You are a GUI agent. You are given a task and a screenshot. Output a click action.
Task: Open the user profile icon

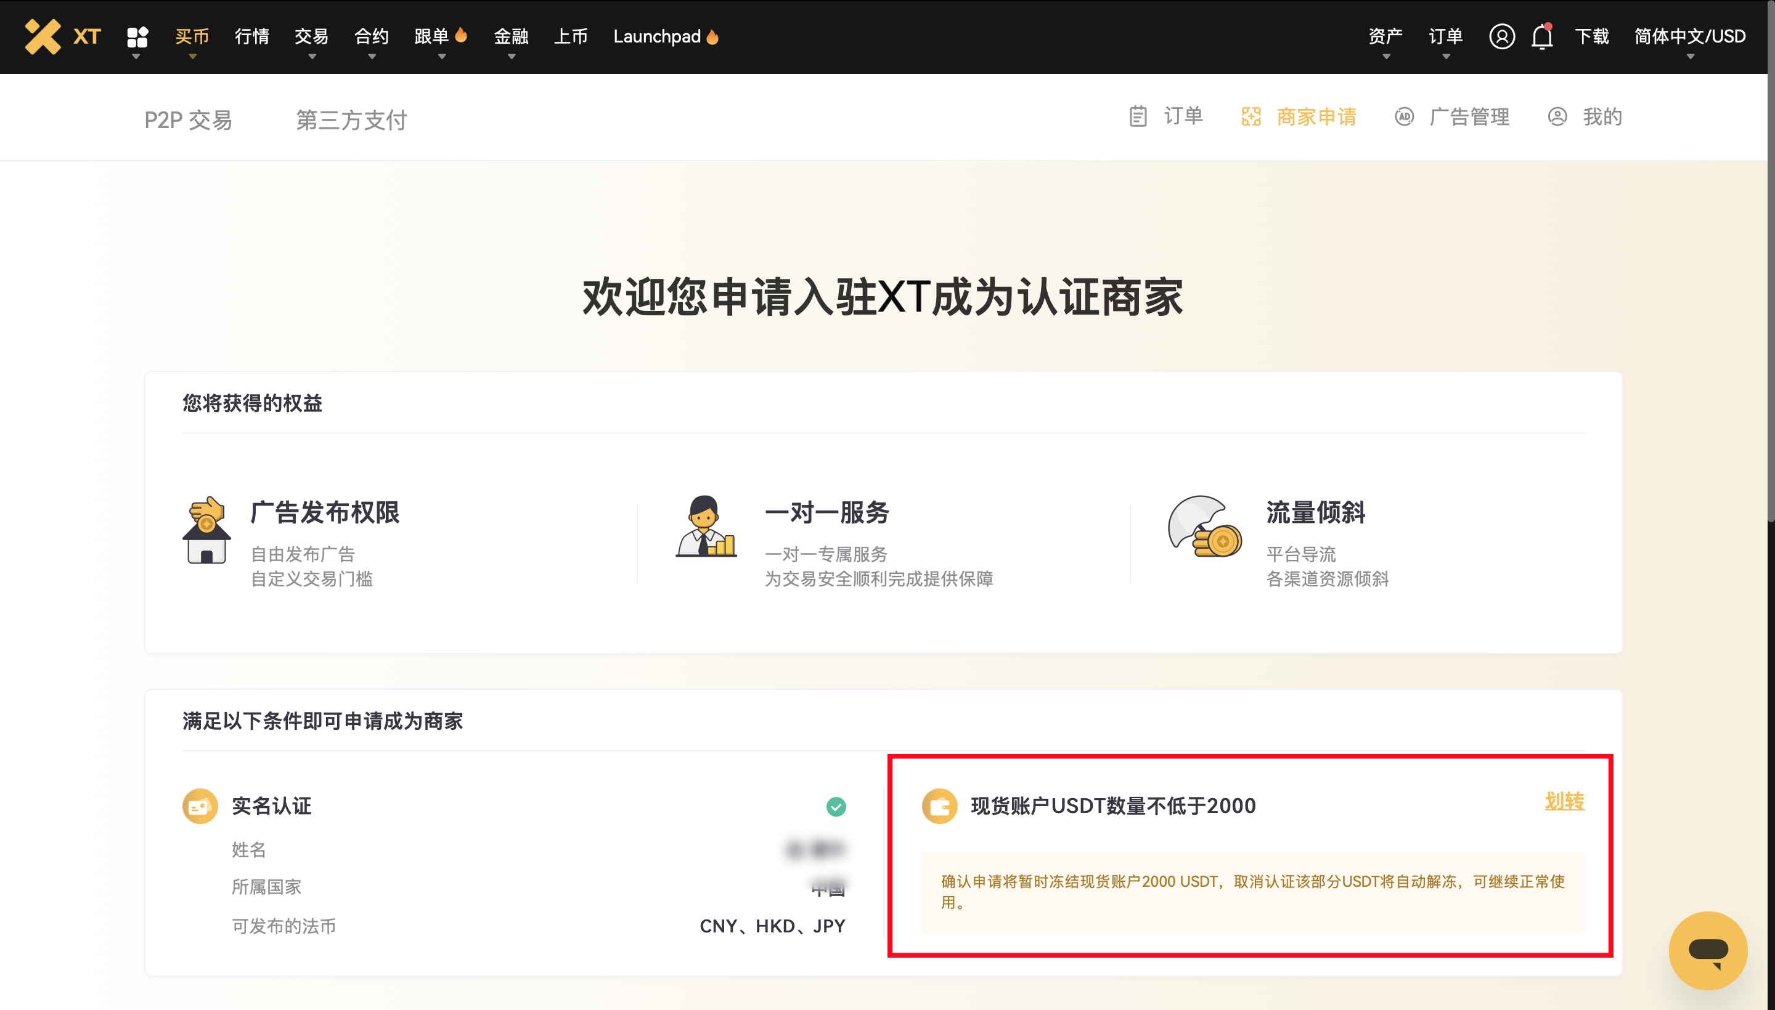point(1501,36)
